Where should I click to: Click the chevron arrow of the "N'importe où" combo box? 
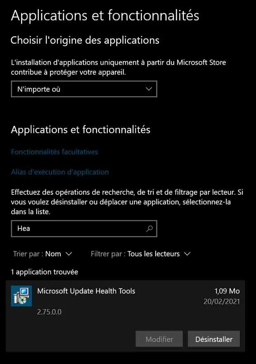coord(149,89)
